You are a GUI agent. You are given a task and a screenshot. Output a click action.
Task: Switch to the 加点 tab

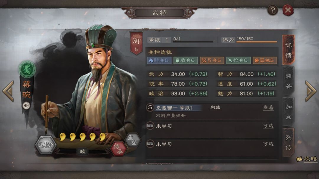pyautogui.click(x=289, y=112)
